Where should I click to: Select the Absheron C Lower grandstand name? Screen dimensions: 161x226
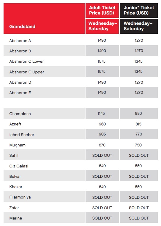click(x=27, y=62)
